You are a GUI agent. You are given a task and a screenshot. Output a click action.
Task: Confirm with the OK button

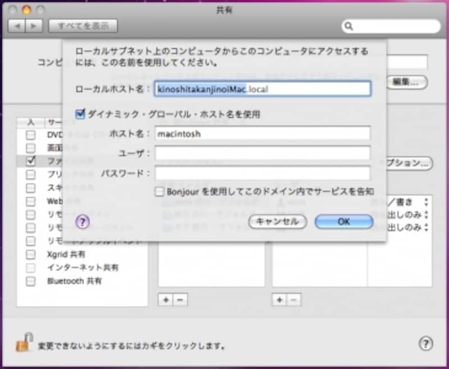pos(344,222)
